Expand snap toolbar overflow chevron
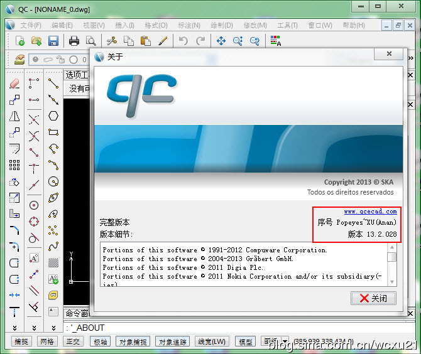 click(34, 328)
